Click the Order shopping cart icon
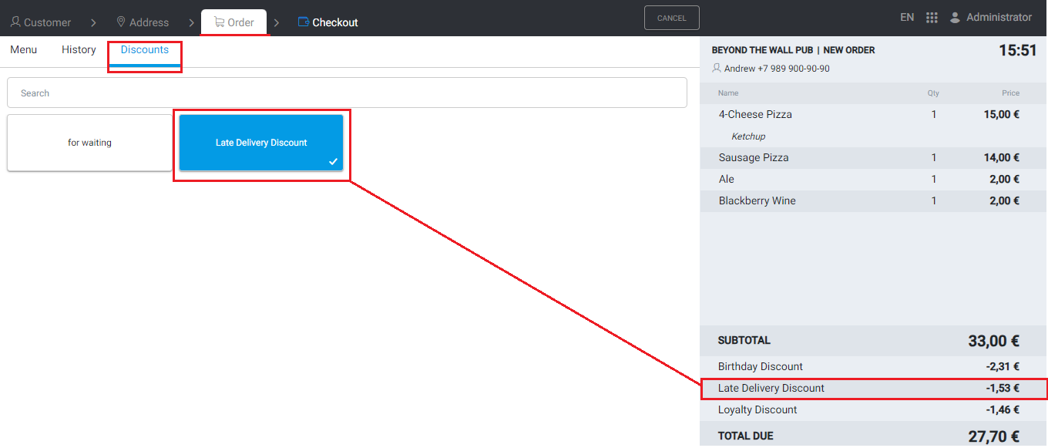Image resolution: width=1048 pixels, height=448 pixels. pos(219,22)
